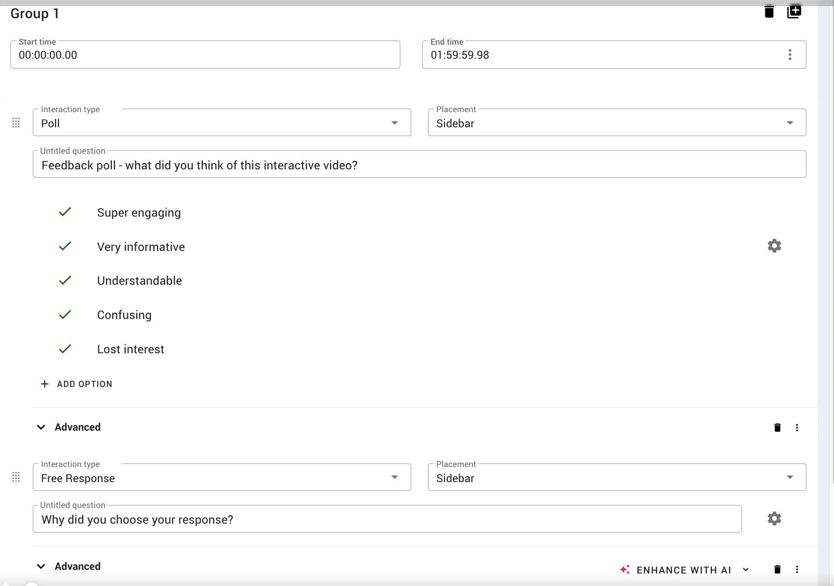Toggle the checkmark for Understandable
Image resolution: width=834 pixels, height=586 pixels.
pyautogui.click(x=65, y=281)
